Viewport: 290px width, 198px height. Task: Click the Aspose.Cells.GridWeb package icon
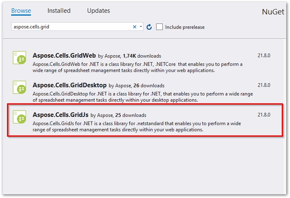(x=19, y=58)
